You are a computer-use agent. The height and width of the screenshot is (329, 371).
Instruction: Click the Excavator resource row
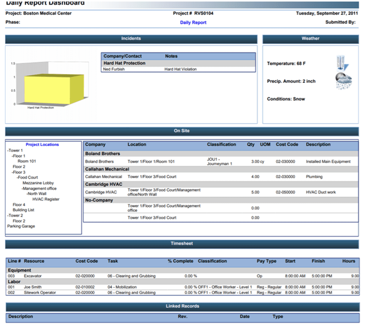coord(182,276)
